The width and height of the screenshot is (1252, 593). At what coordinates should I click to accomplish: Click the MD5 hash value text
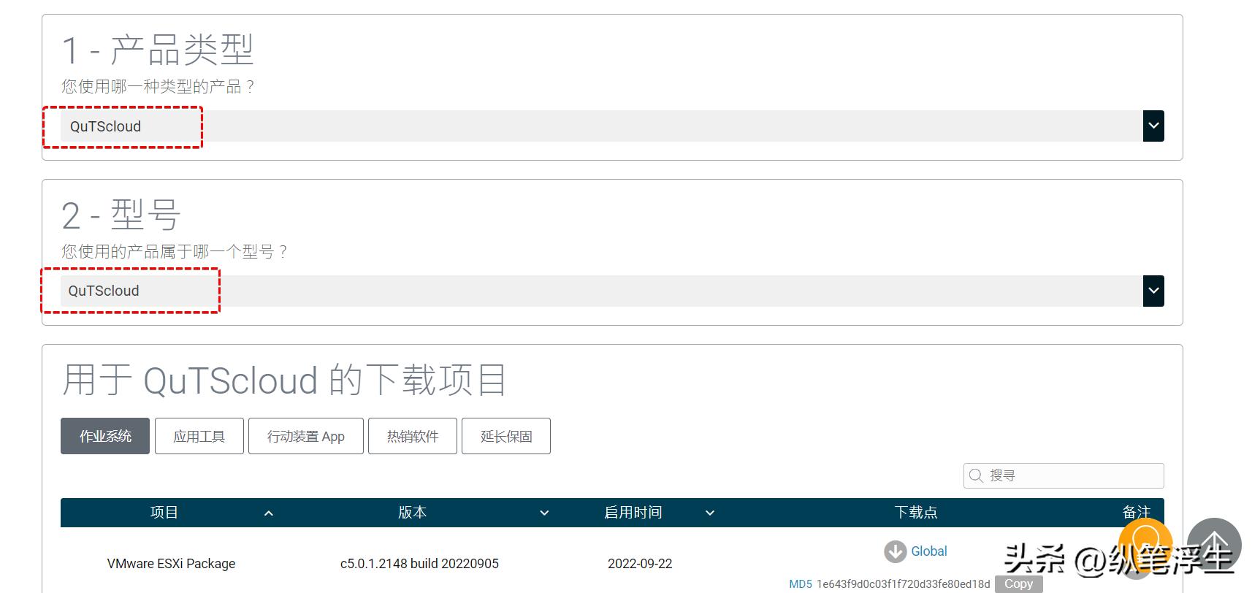tap(904, 584)
